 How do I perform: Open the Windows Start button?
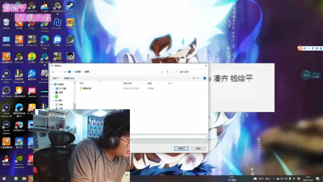tap(4, 179)
